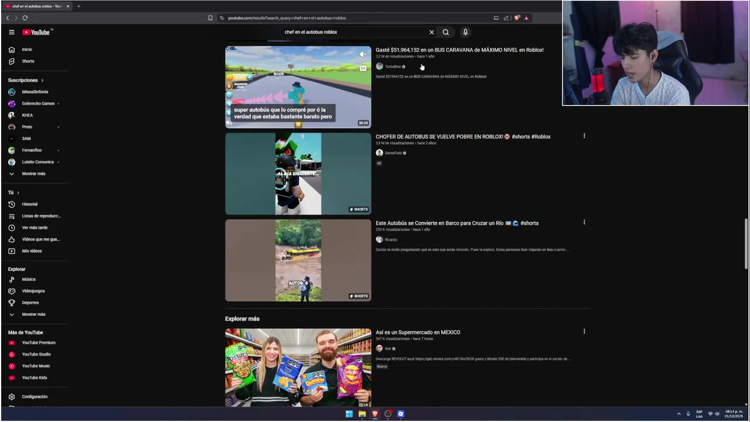This screenshot has height=422, width=750.
Task: Open Este Autobús se Convierte en Barco title
Action: [457, 223]
